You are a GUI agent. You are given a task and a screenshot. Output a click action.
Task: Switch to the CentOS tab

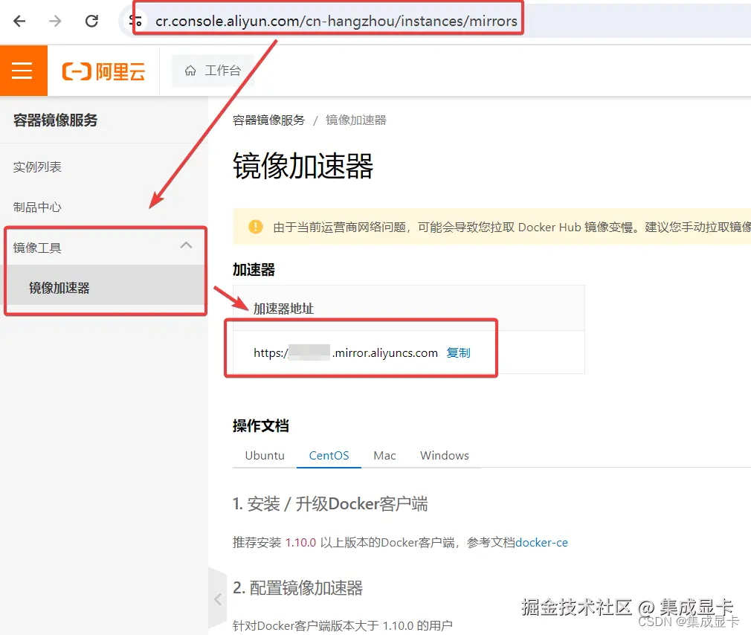(x=329, y=455)
